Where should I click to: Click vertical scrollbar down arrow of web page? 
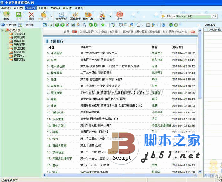(200, 172)
